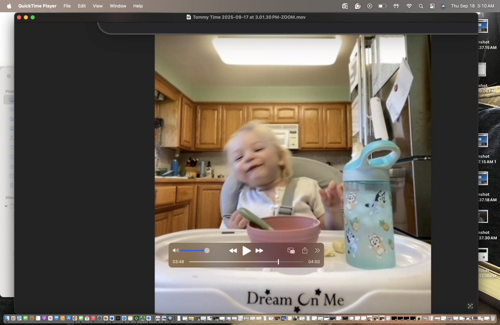Open Microsoft Word from the Dock

click(112, 318)
